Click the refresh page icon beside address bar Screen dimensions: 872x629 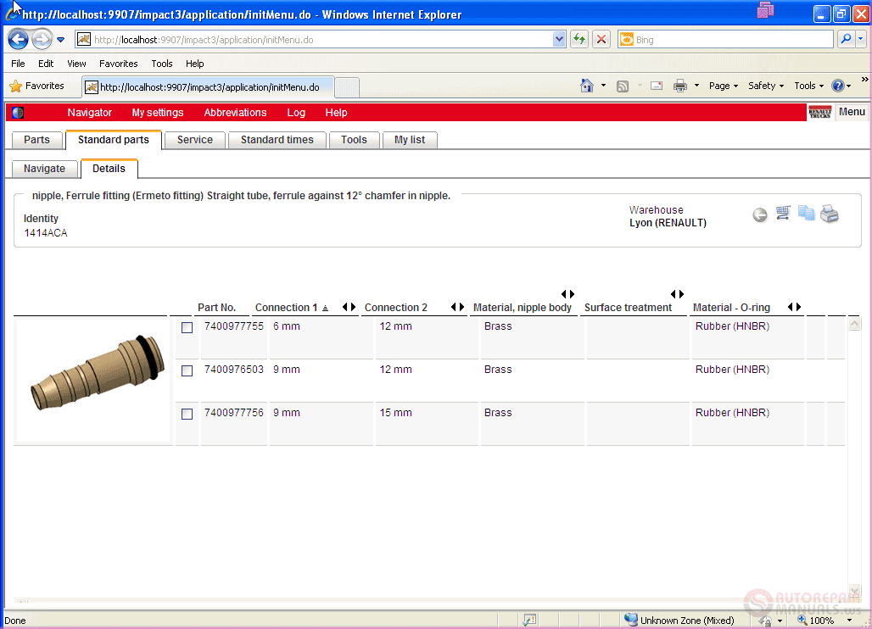tap(579, 39)
